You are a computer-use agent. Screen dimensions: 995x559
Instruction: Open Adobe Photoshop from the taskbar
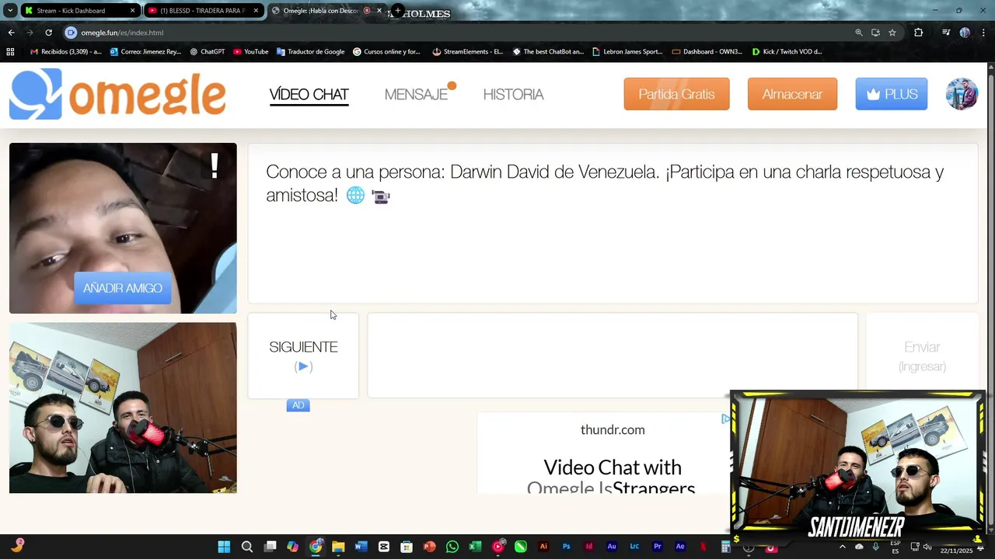point(566,547)
